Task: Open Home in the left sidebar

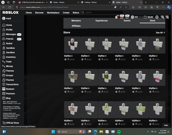Action: point(7,25)
